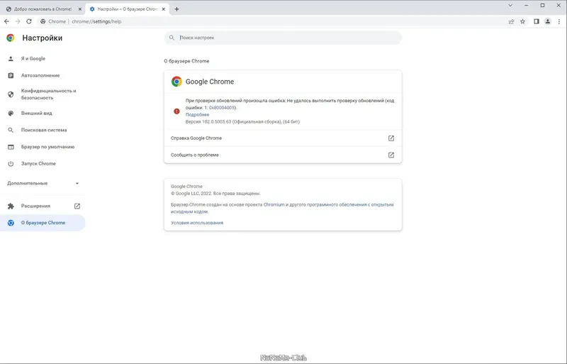Click the clipboard icon next to 'Автозаполнение'
Image resolution: width=567 pixels, height=364 pixels.
pos(11,75)
